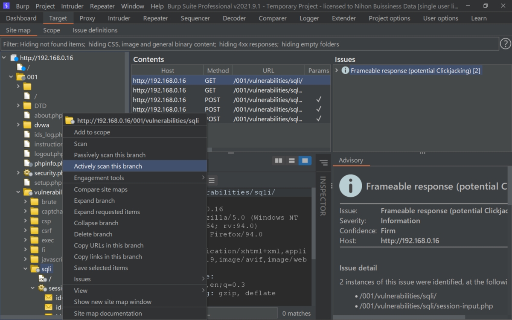Open the Intruder menu in menu bar
Viewport: 512px width, 320px height.
(73, 6)
